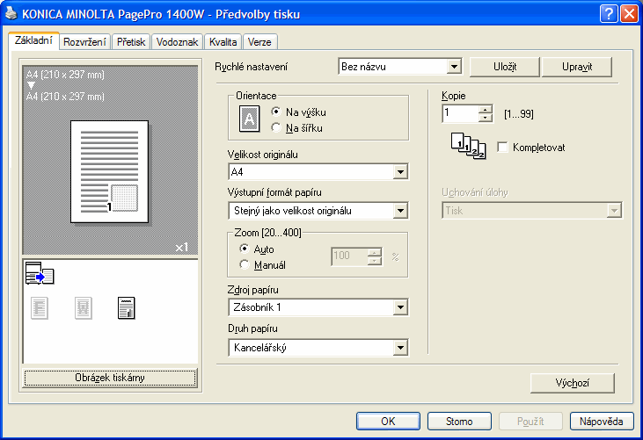Click the printer icon in title bar

point(10,13)
